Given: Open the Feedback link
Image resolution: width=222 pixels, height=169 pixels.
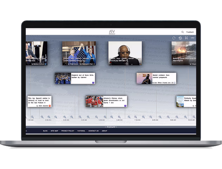Looking at the screenshot, I should pos(190,32).
